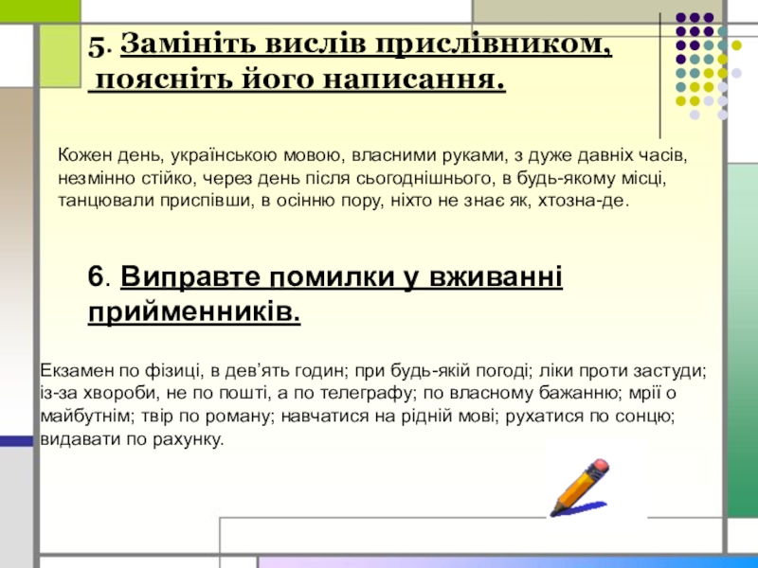Click heading 'Замініть вислів прислівником,'
Viewport: 758px width, 568px height.
tap(367, 44)
